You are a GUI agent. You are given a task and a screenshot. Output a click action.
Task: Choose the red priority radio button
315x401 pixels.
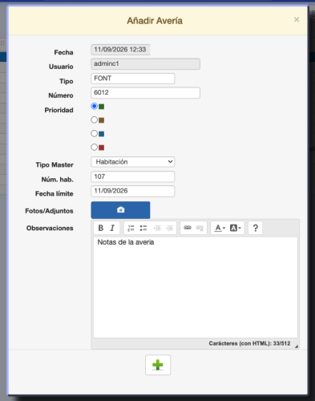(x=94, y=147)
